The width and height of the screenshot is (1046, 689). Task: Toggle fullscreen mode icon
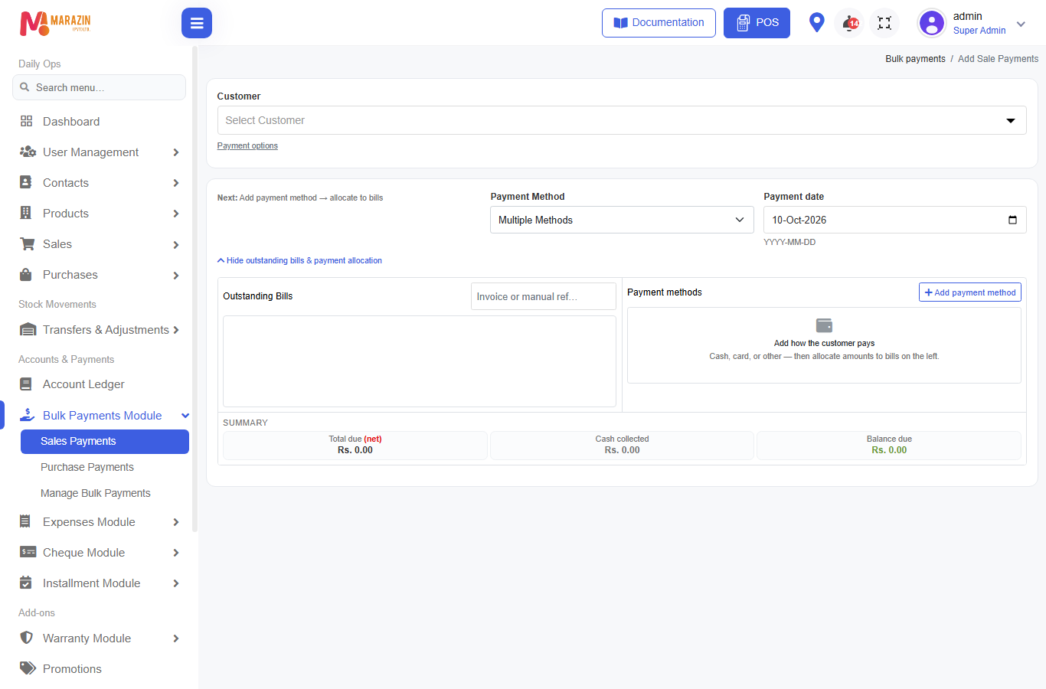[x=884, y=23]
